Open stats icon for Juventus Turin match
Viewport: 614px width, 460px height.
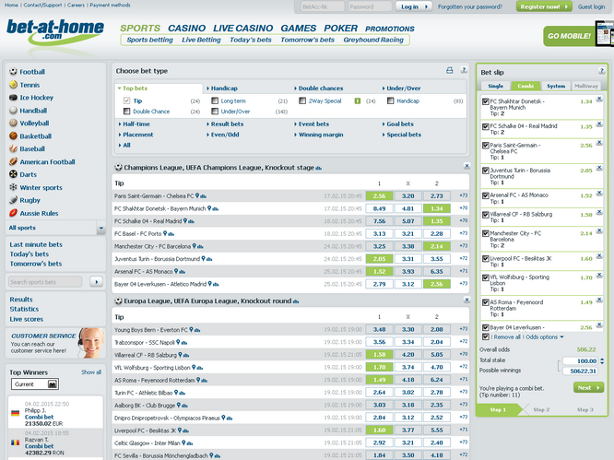[x=209, y=259]
